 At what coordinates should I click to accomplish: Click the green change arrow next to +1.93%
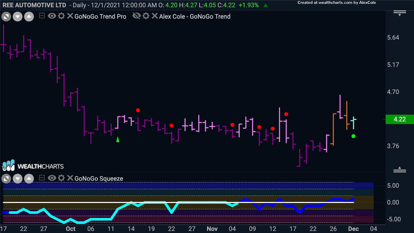[265, 5]
